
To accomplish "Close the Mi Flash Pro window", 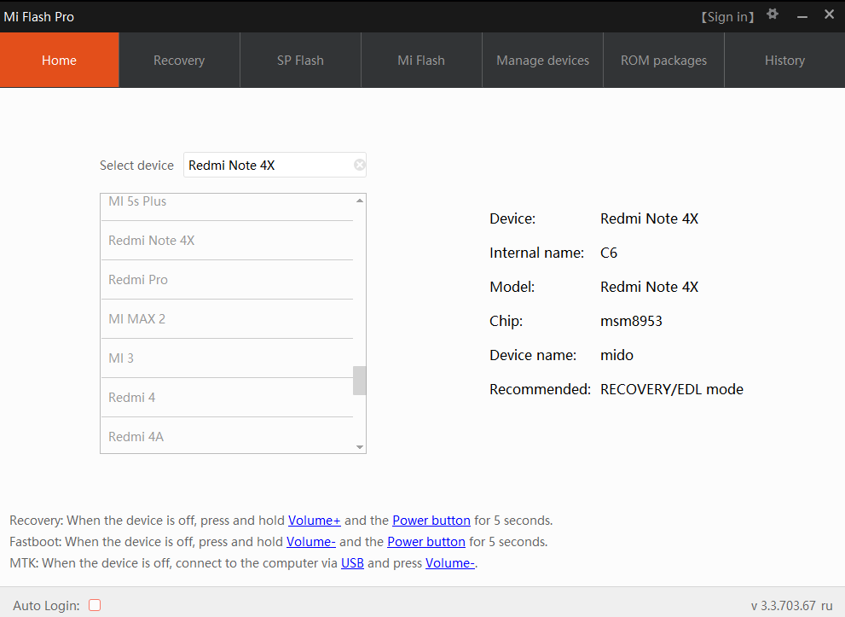I will pyautogui.click(x=829, y=15).
